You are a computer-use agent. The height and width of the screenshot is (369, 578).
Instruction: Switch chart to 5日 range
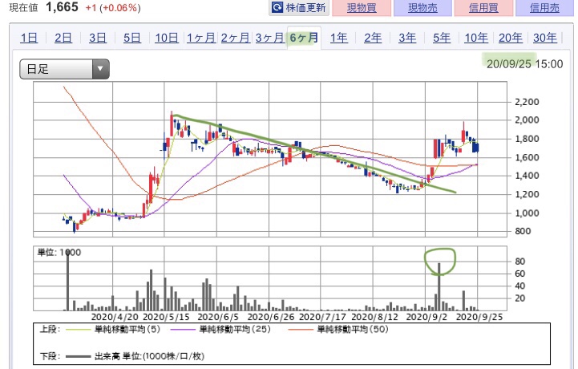[x=132, y=38]
